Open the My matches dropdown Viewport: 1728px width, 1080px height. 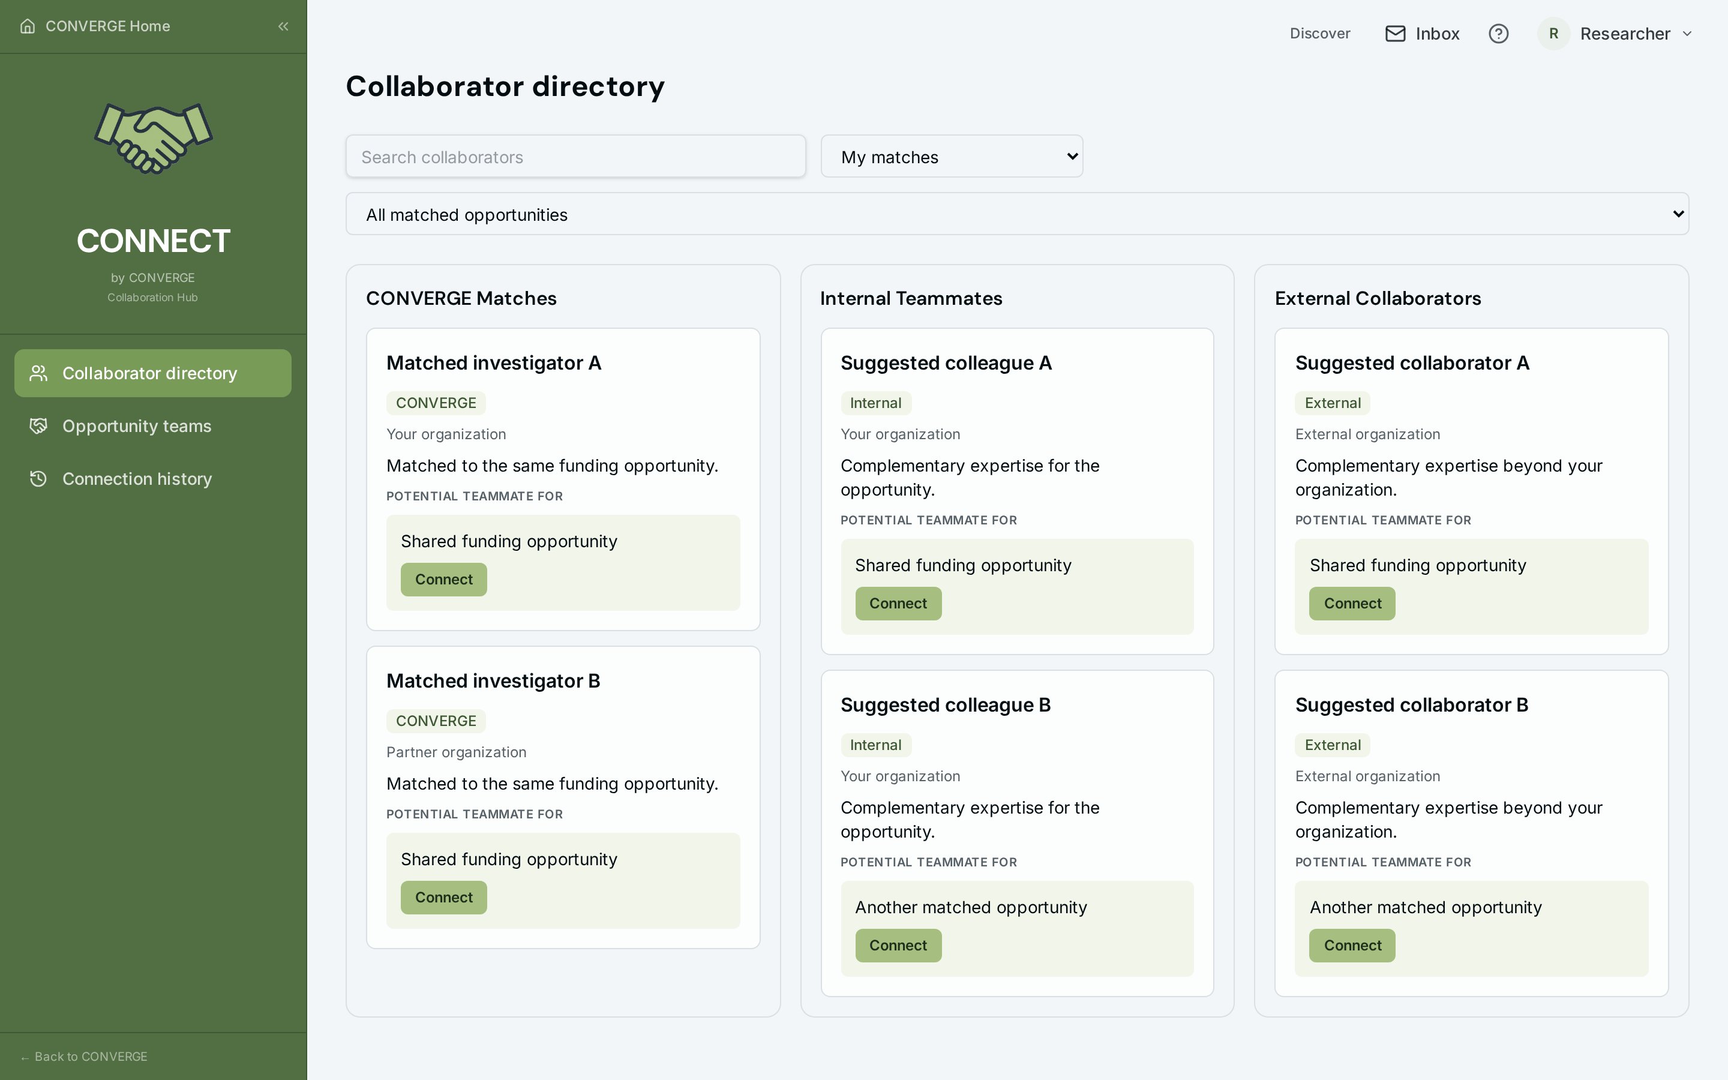(x=952, y=157)
